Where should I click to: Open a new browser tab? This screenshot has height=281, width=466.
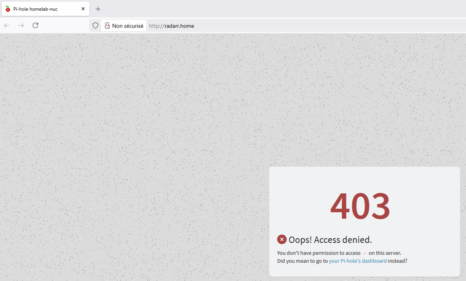pyautogui.click(x=98, y=9)
